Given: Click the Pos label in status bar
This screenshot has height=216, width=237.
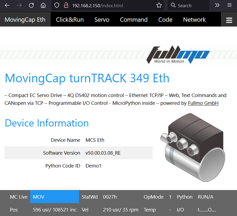Looking at the screenshot, I should (x=14, y=210).
